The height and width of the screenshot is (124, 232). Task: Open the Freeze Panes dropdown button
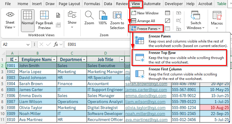tap(146, 28)
